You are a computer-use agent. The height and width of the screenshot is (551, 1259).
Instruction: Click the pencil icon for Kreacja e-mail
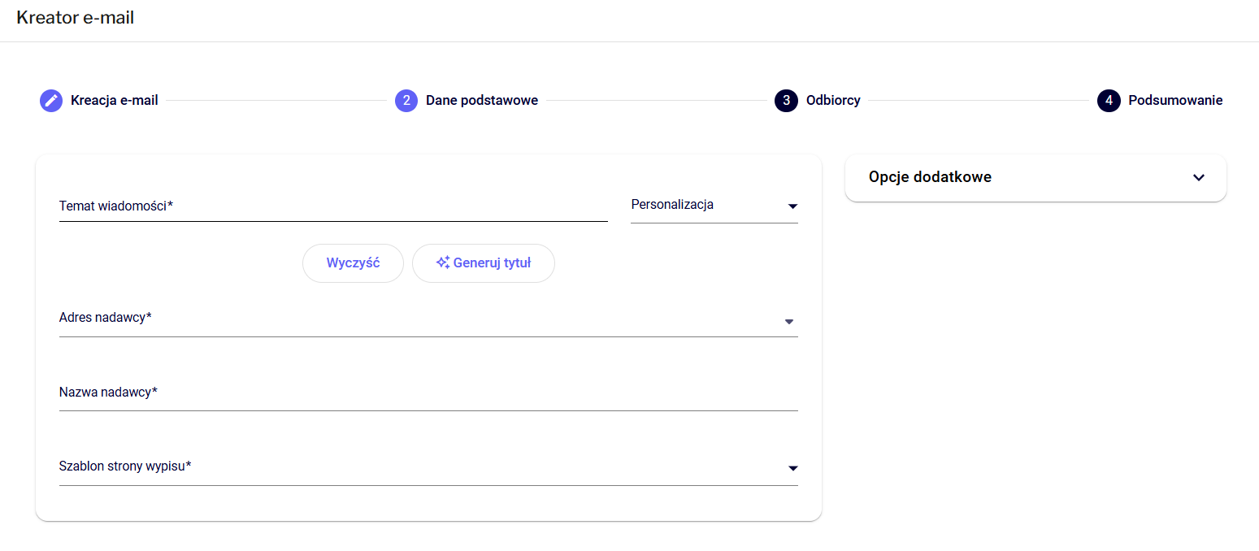(51, 101)
